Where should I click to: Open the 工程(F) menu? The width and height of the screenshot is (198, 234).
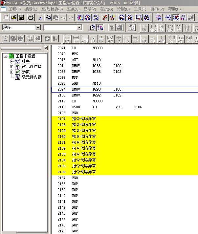(14, 9)
